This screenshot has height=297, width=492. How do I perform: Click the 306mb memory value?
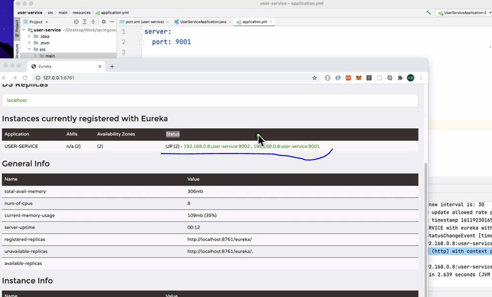[x=195, y=191]
